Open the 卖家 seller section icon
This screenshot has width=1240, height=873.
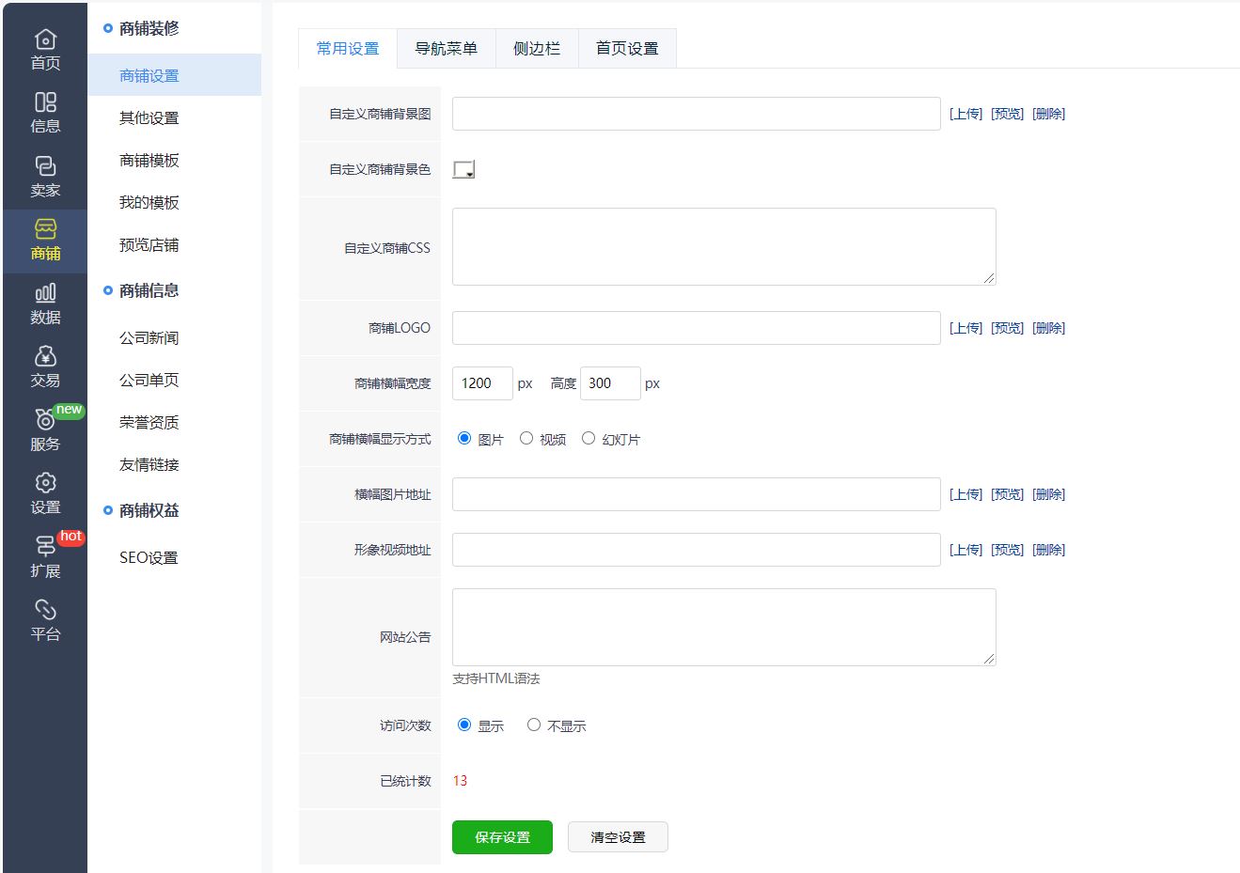tap(45, 166)
